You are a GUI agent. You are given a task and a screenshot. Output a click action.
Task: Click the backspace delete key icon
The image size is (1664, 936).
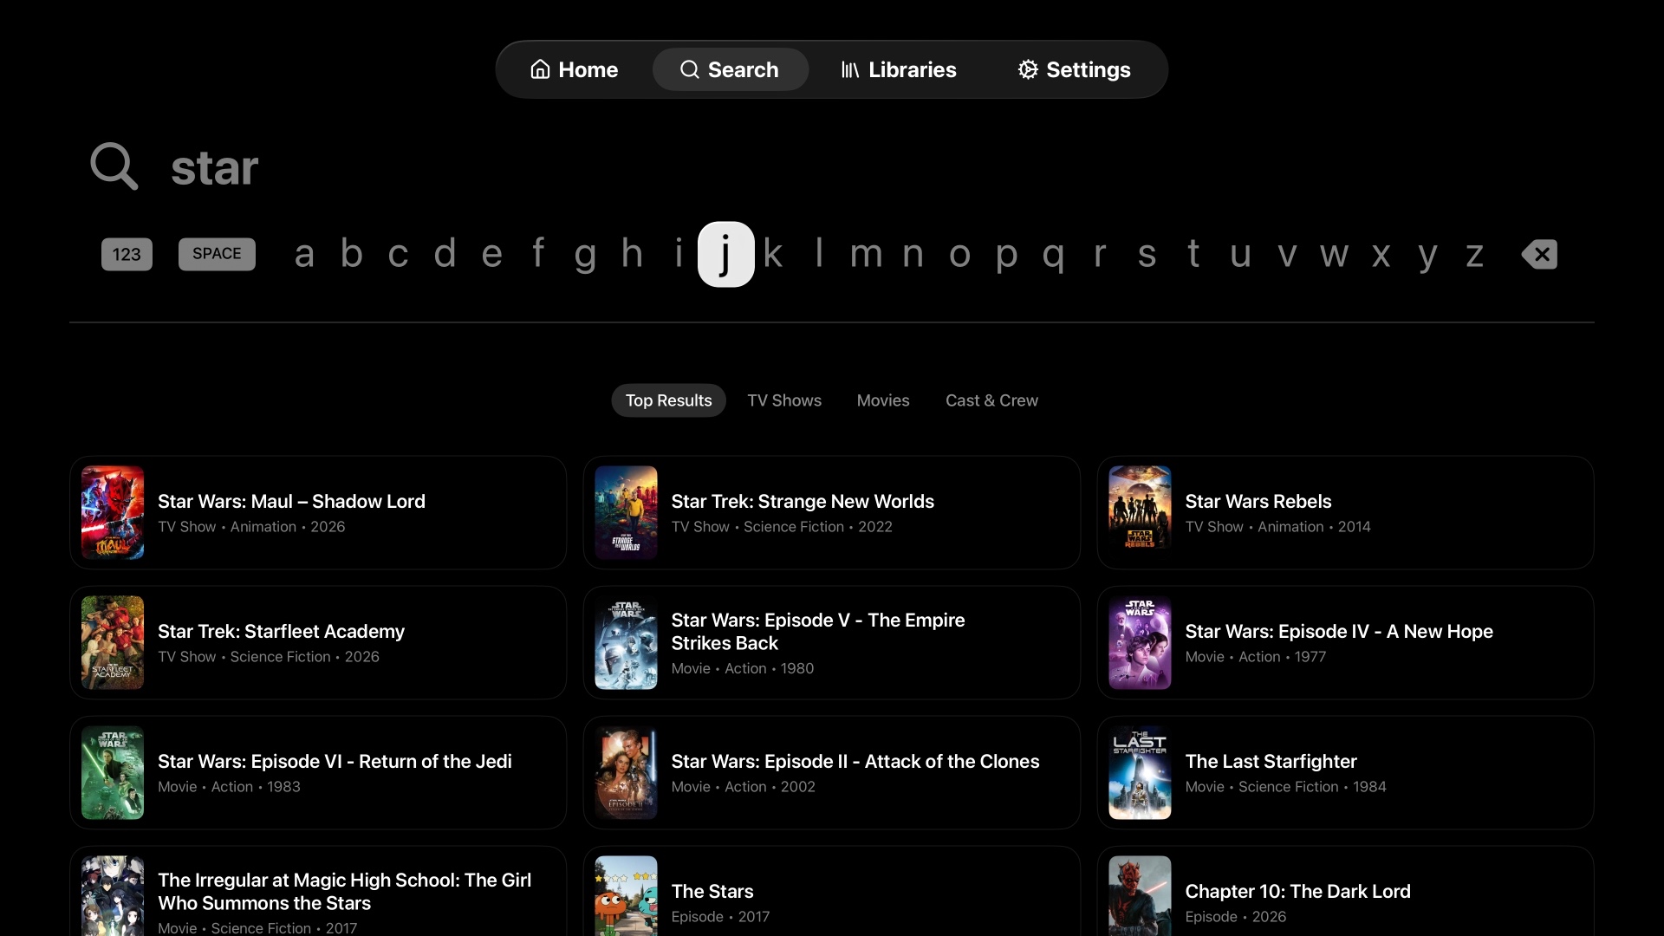(1539, 254)
